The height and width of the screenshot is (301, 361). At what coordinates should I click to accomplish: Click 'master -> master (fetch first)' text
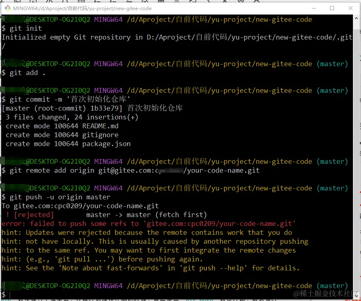(x=146, y=215)
